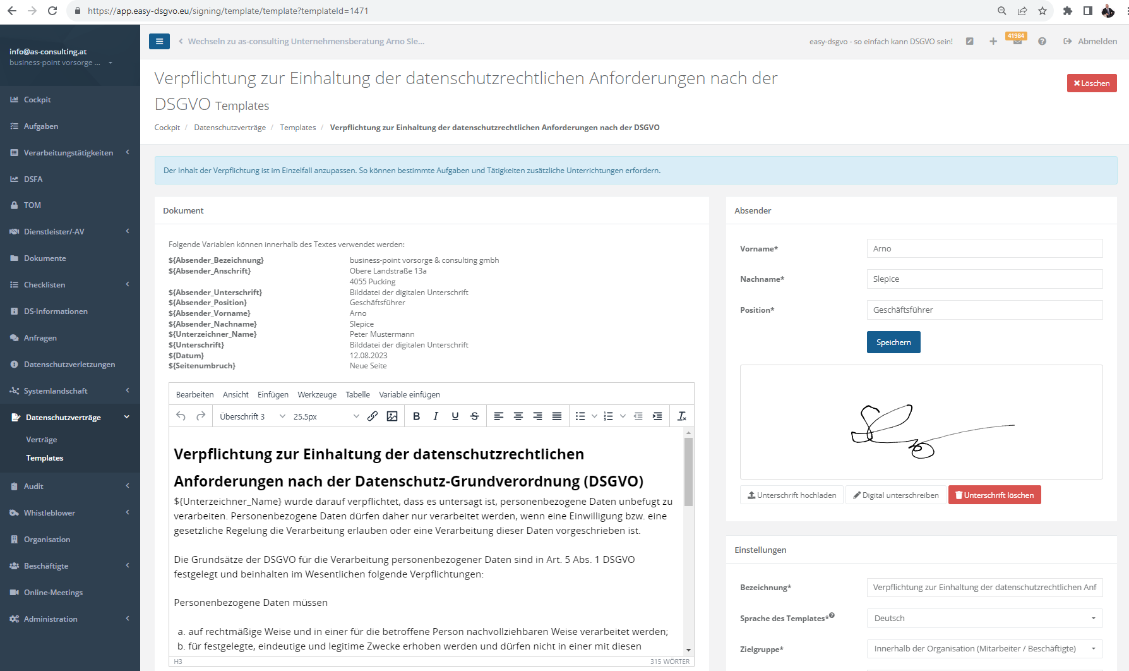This screenshot has width=1129, height=671.
Task: Toggle italic formatting
Action: (x=436, y=416)
